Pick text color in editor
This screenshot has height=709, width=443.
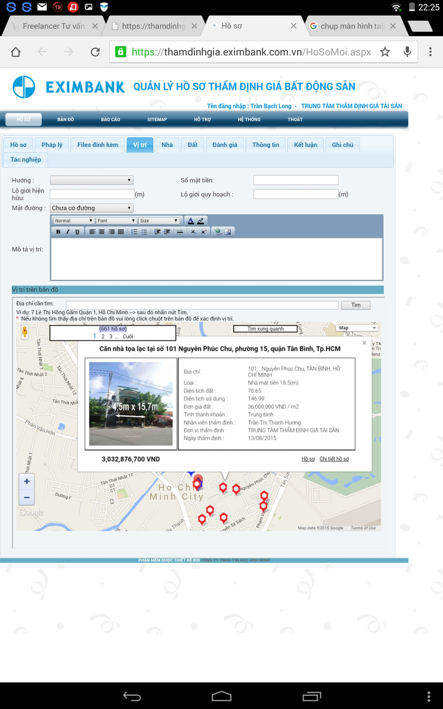191,221
